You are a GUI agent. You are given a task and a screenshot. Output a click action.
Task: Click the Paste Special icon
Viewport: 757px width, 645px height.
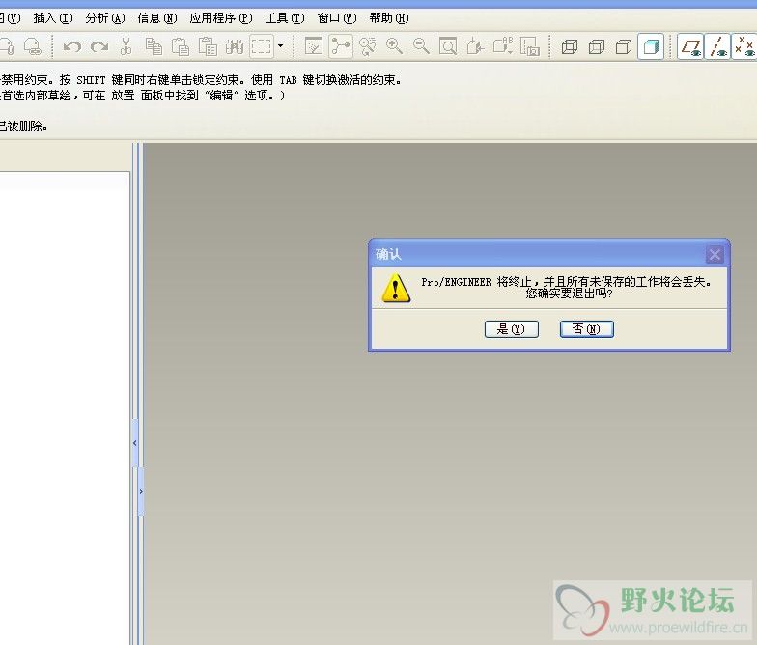coord(208,46)
